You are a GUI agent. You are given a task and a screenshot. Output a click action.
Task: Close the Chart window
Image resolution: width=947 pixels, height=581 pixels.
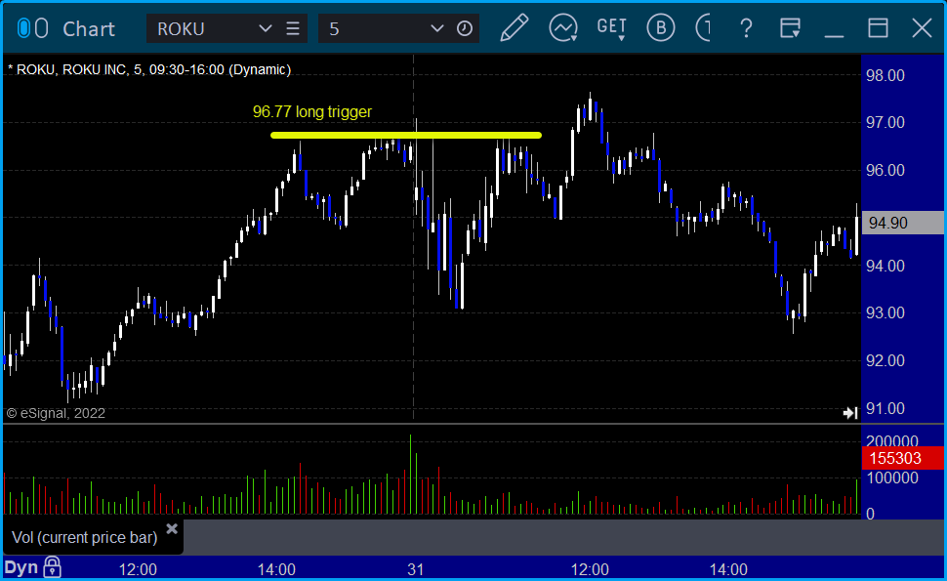click(923, 27)
